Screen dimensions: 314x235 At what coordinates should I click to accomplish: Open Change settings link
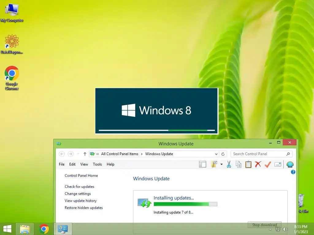click(78, 194)
